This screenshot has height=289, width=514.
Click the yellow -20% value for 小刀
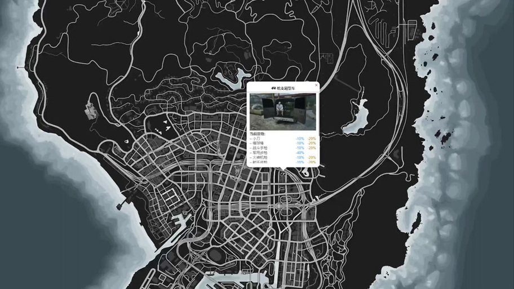pyautogui.click(x=312, y=139)
